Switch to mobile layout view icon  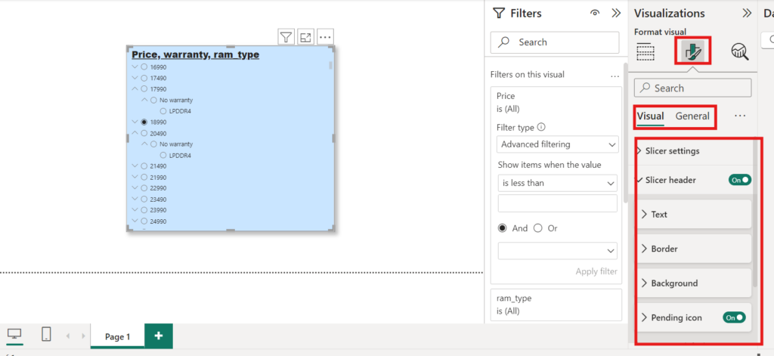pyautogui.click(x=46, y=334)
